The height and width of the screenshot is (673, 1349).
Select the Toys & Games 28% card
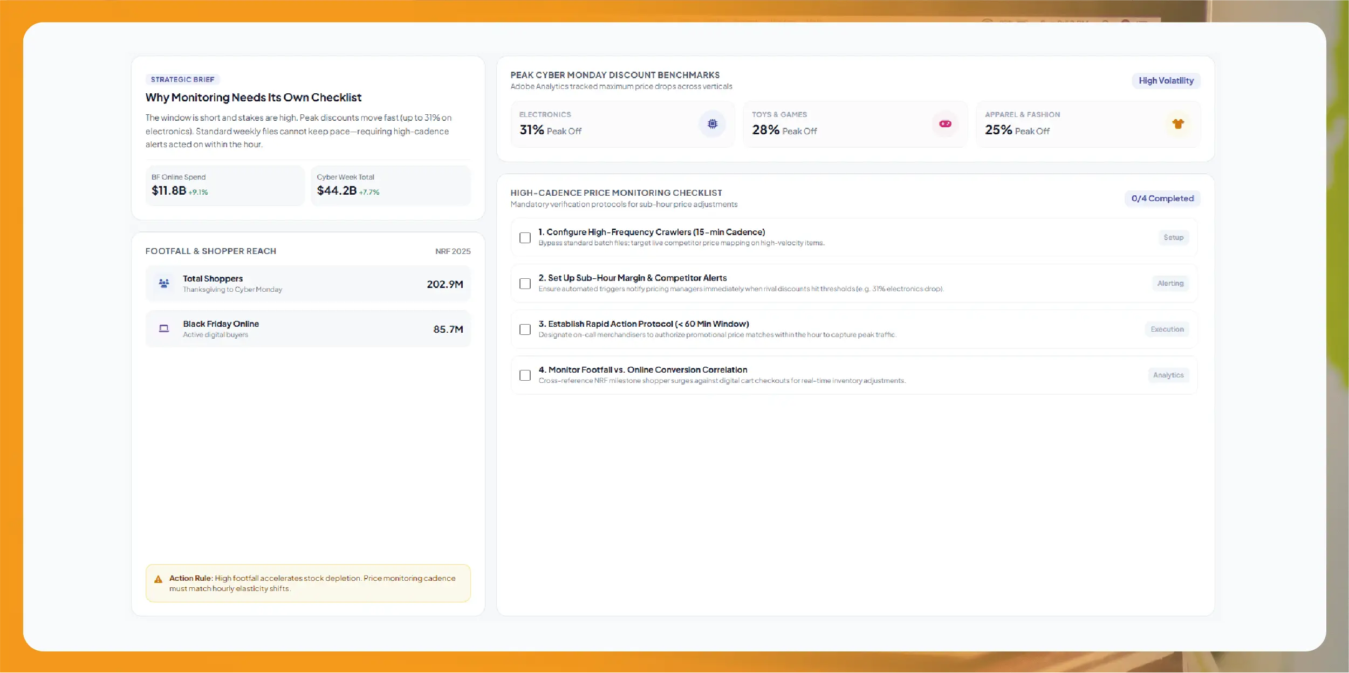855,124
